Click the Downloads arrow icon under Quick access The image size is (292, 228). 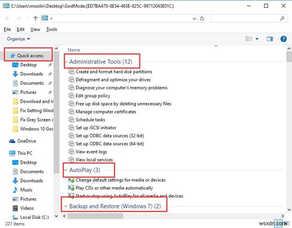coord(15,74)
